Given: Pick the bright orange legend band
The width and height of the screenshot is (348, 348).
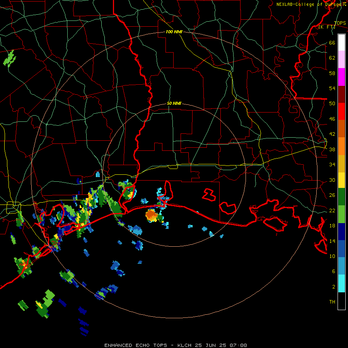Looking at the screenshot, I should coord(341,146).
